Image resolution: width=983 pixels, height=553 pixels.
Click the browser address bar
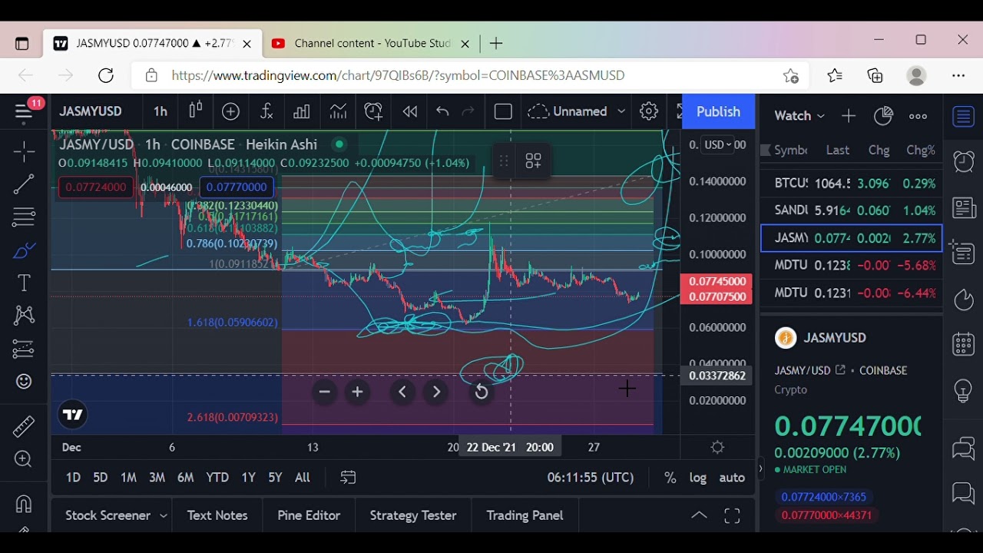(468, 75)
